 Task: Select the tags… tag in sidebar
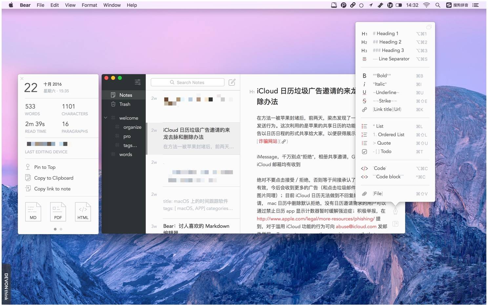[x=130, y=145]
